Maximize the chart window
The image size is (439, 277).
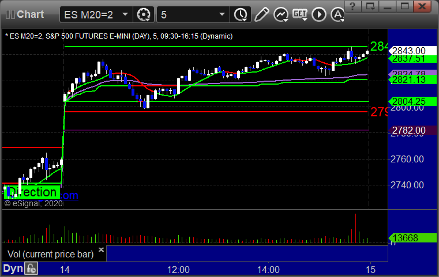pyautogui.click(x=404, y=6)
